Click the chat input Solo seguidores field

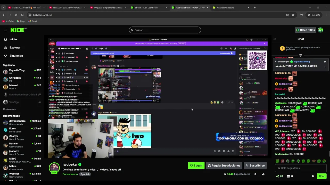tap(301, 168)
